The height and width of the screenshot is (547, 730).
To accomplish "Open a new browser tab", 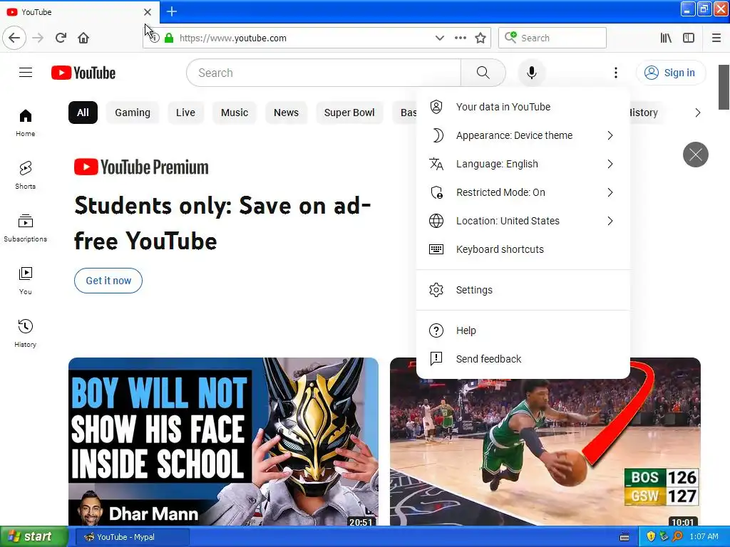I will [172, 11].
